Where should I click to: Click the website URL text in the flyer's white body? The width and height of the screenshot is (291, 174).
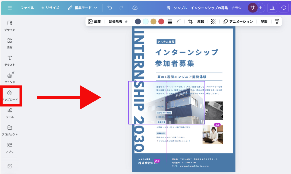[x=173, y=141]
